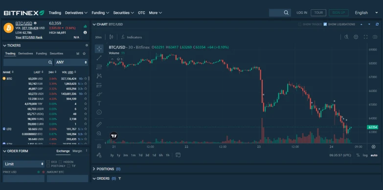
Task: Click the TradingView logo badge
Action: 113,136
